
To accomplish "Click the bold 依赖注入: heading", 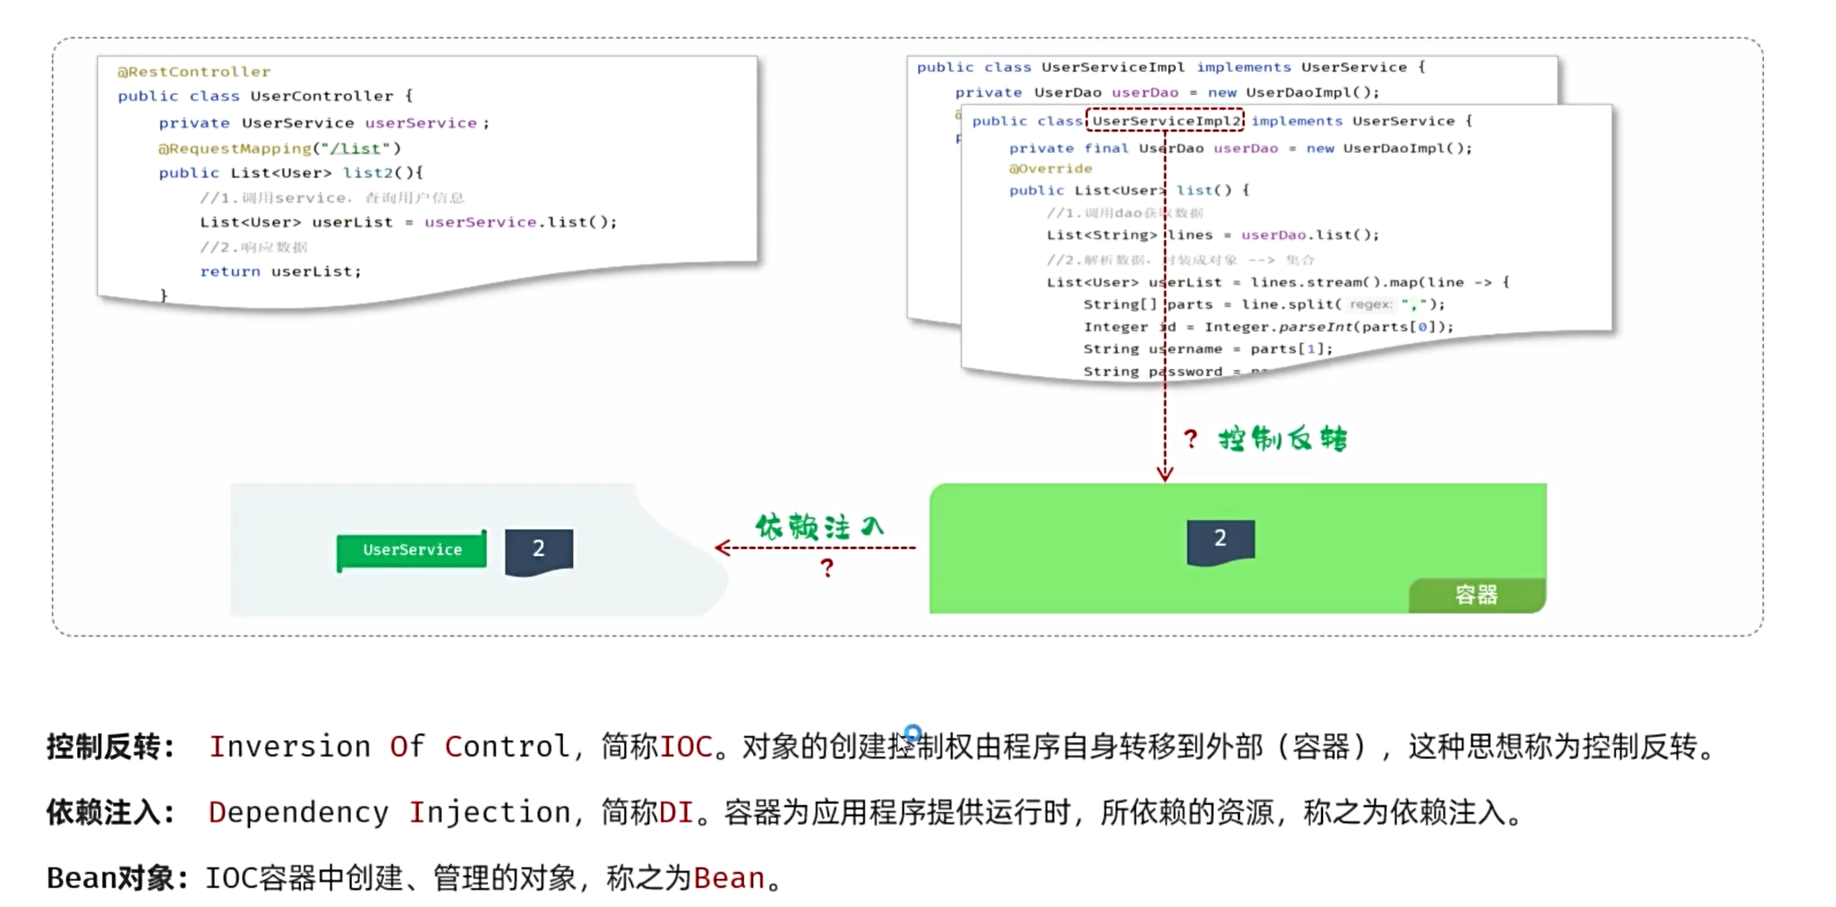I will click(x=111, y=812).
